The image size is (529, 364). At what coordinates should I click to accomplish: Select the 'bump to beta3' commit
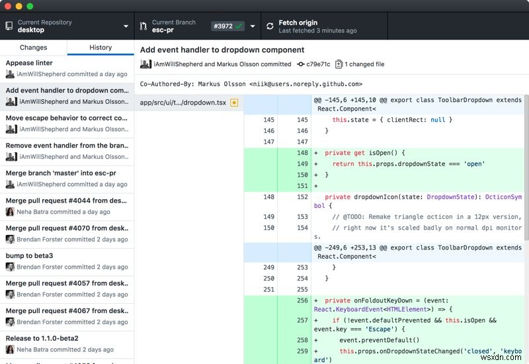[x=66, y=261]
